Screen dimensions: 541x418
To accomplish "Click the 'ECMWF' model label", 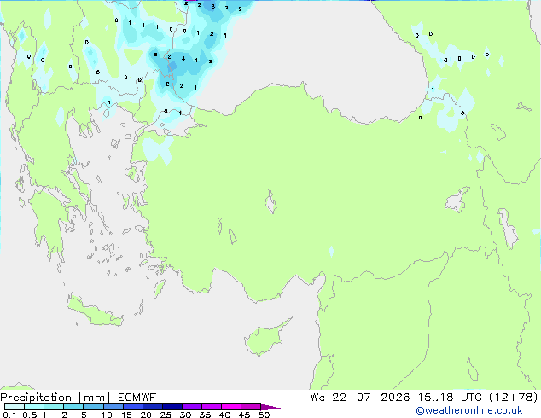I will pyautogui.click(x=137, y=398).
